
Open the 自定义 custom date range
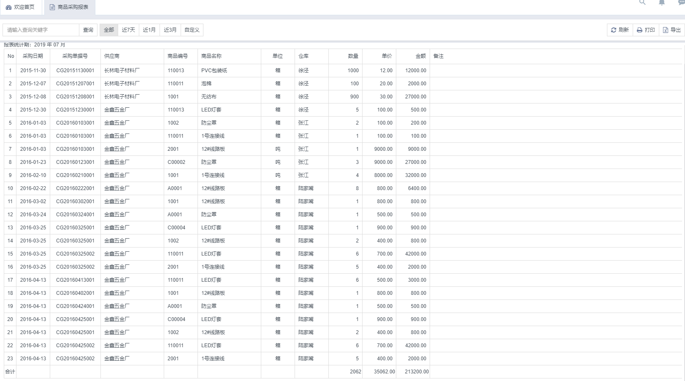coord(192,30)
